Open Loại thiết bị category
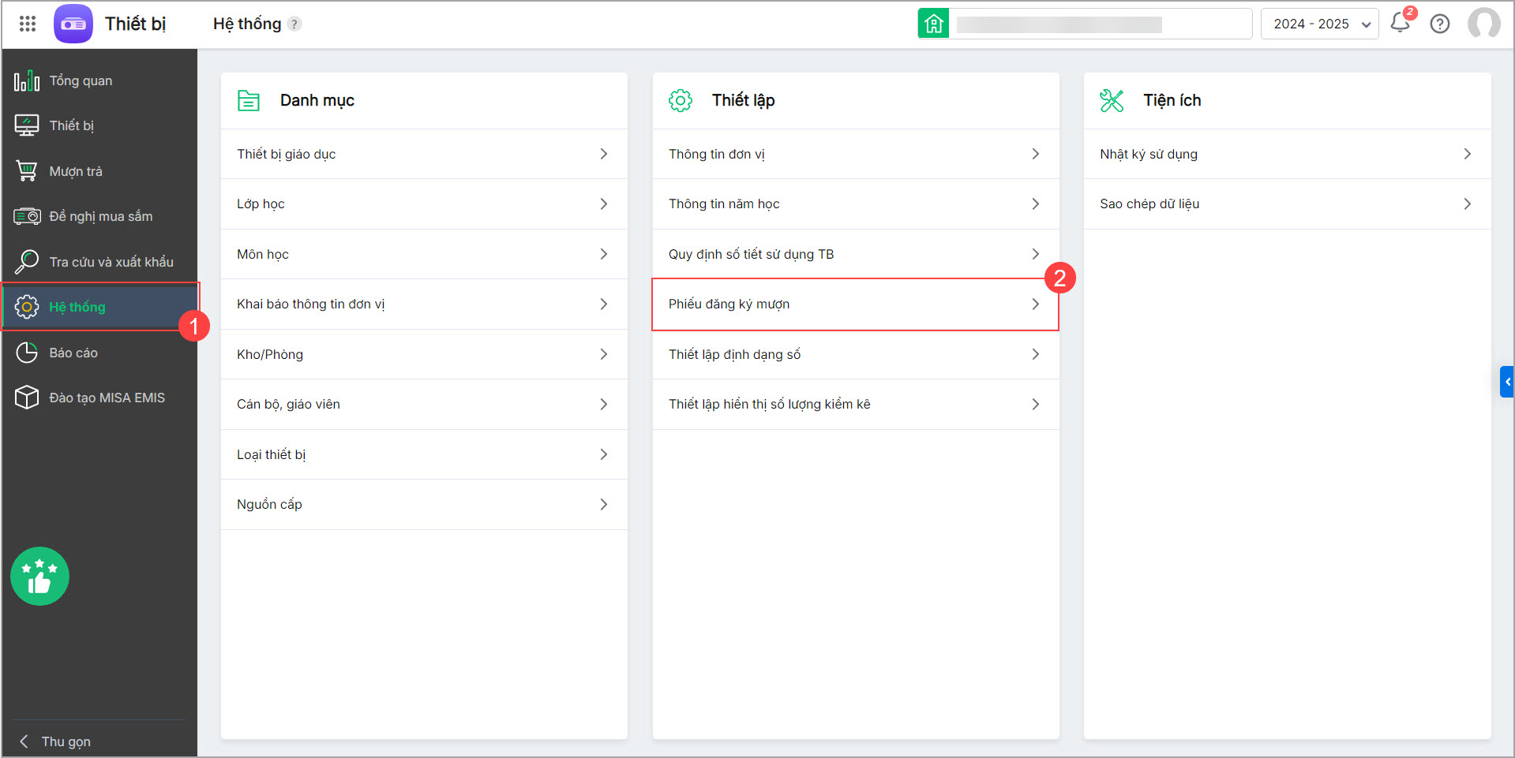Screen dimensions: 1515x758 pyautogui.click(x=424, y=454)
